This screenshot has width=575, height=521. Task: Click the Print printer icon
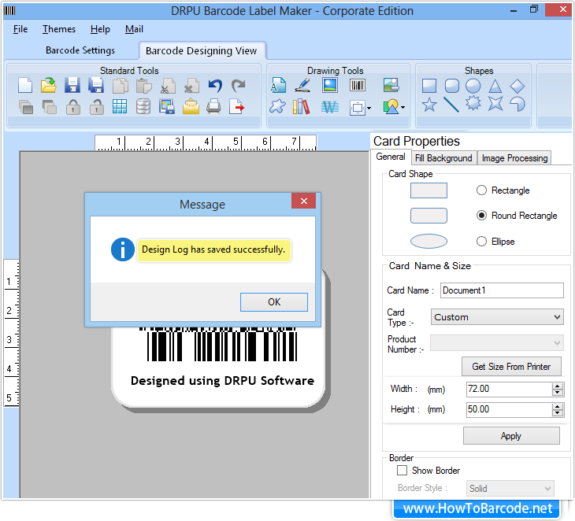click(213, 106)
